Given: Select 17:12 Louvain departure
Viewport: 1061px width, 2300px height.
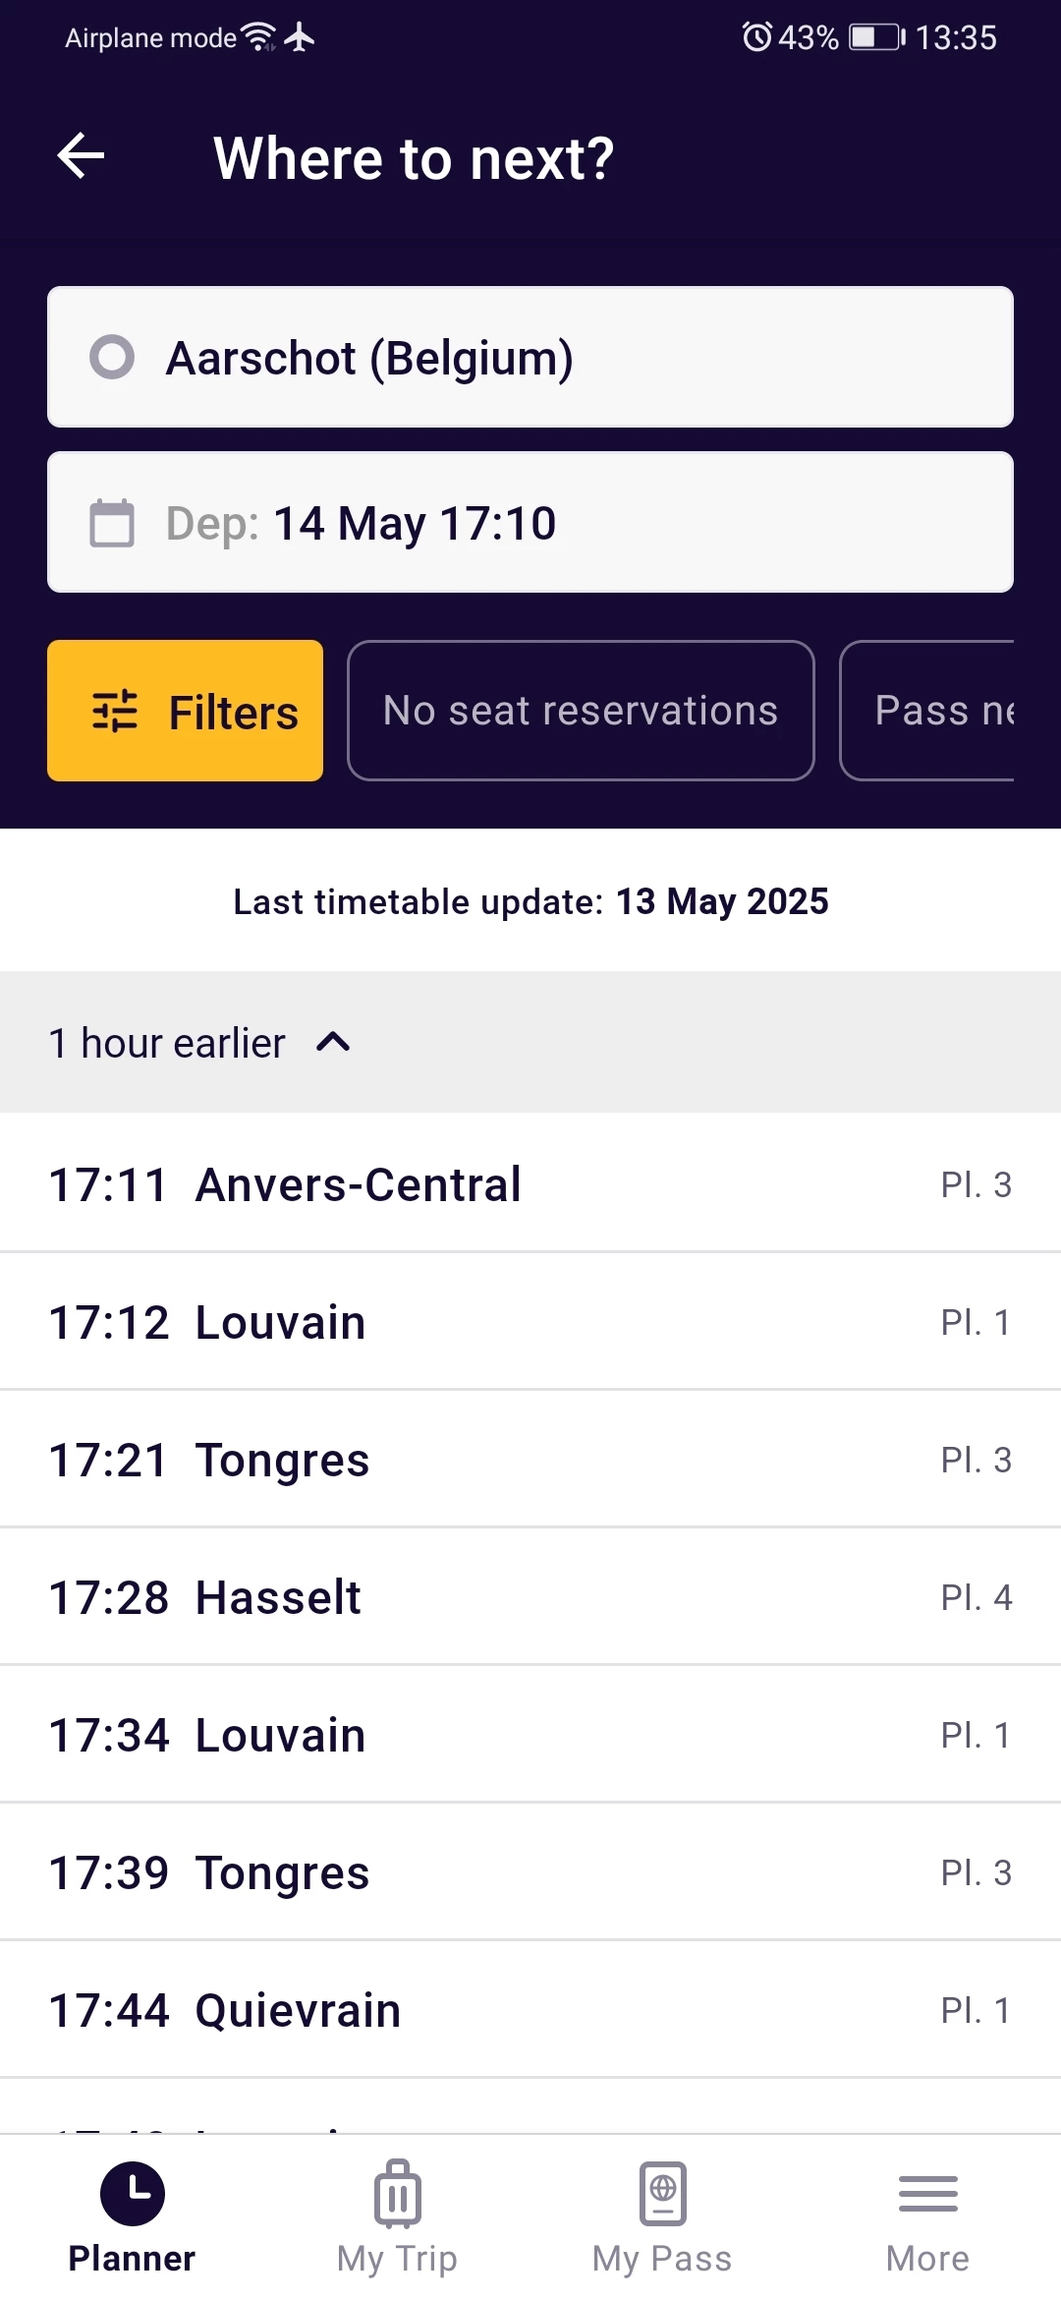Looking at the screenshot, I should tap(530, 1322).
